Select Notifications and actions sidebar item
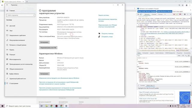Viewport: 192px width, 108px height. tap(17, 35)
